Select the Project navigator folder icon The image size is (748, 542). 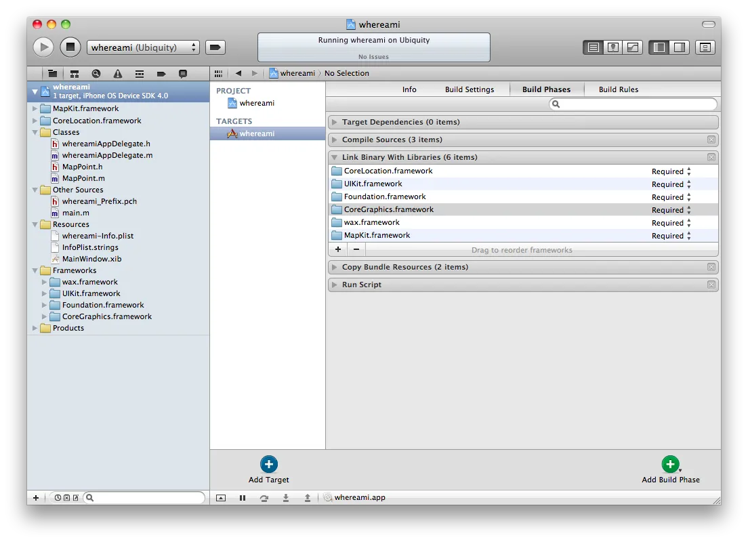(52, 73)
